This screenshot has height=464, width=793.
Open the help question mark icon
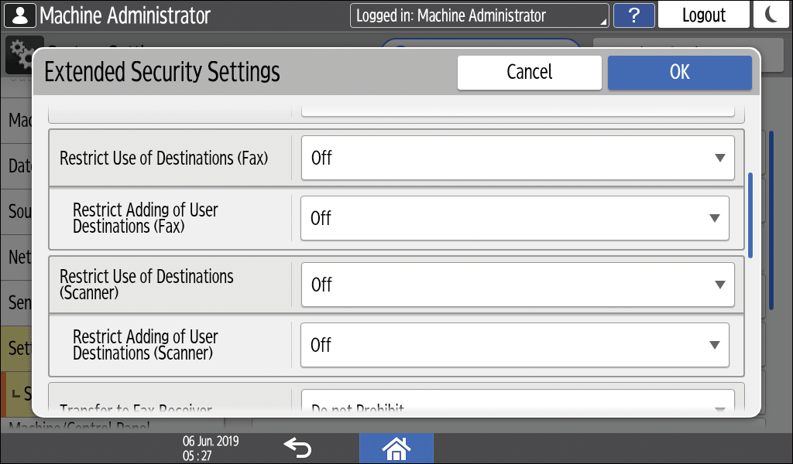[633, 15]
